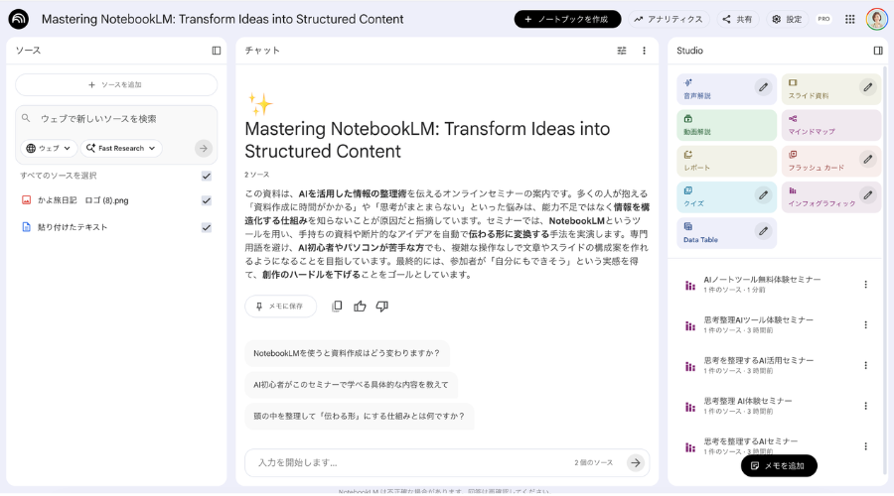
Task: Uncheck the 貼り付けたテキスト source checkbox
Action: [207, 227]
